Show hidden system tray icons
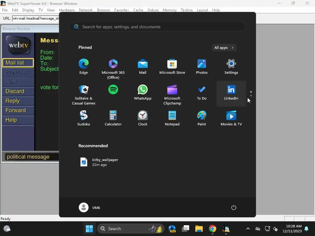Screen dimensions: 315x236 pos(248,229)
